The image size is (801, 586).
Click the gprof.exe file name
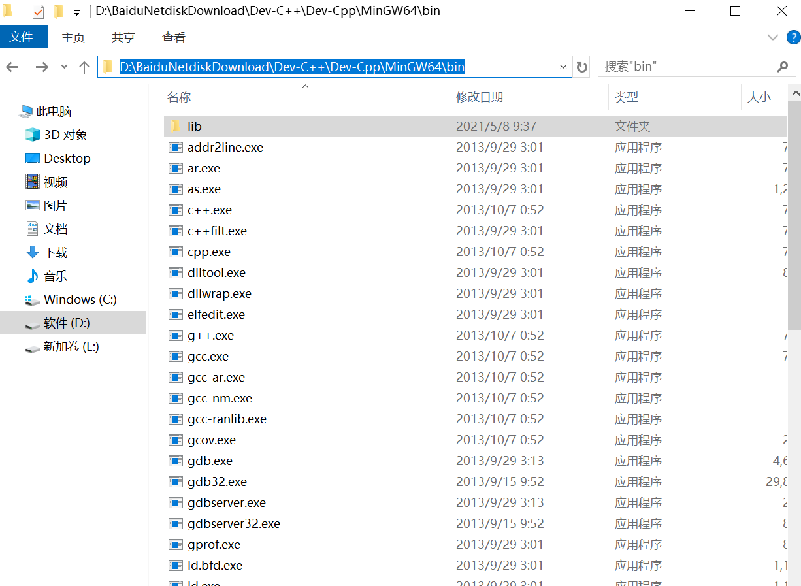point(214,545)
